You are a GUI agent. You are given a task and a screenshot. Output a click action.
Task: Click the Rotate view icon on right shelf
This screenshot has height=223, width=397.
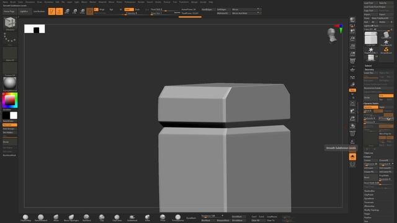[x=352, y=126]
